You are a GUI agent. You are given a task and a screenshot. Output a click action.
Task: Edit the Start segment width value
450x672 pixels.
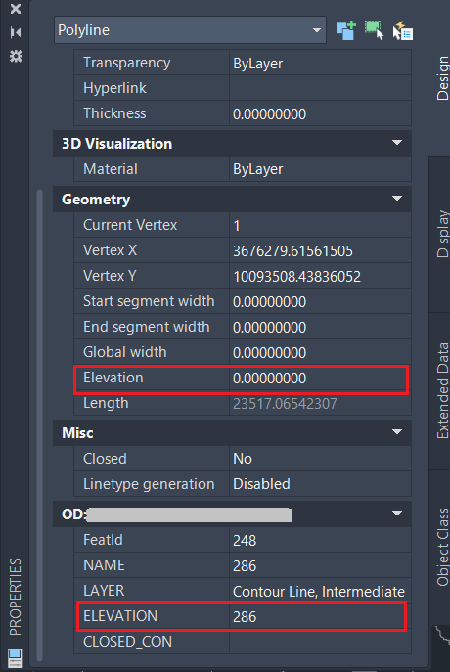click(320, 301)
